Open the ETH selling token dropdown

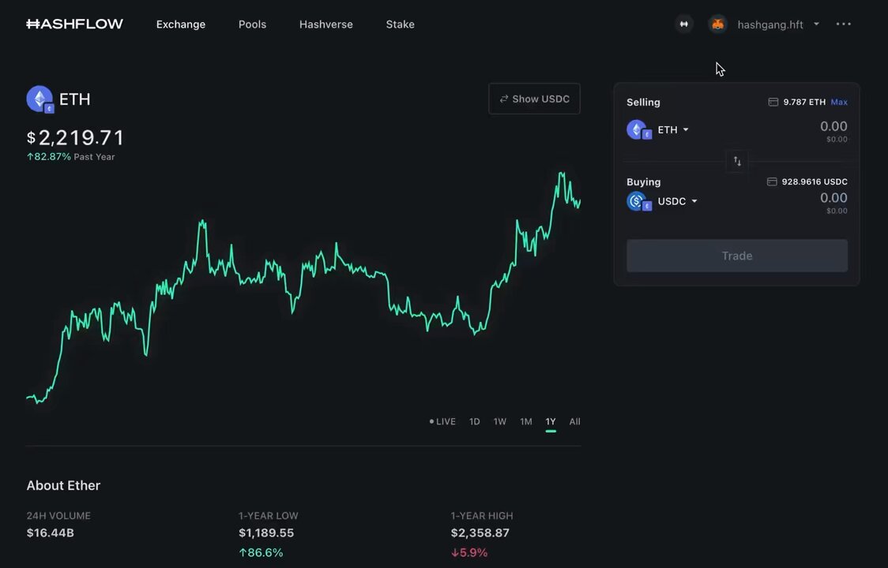[673, 129]
